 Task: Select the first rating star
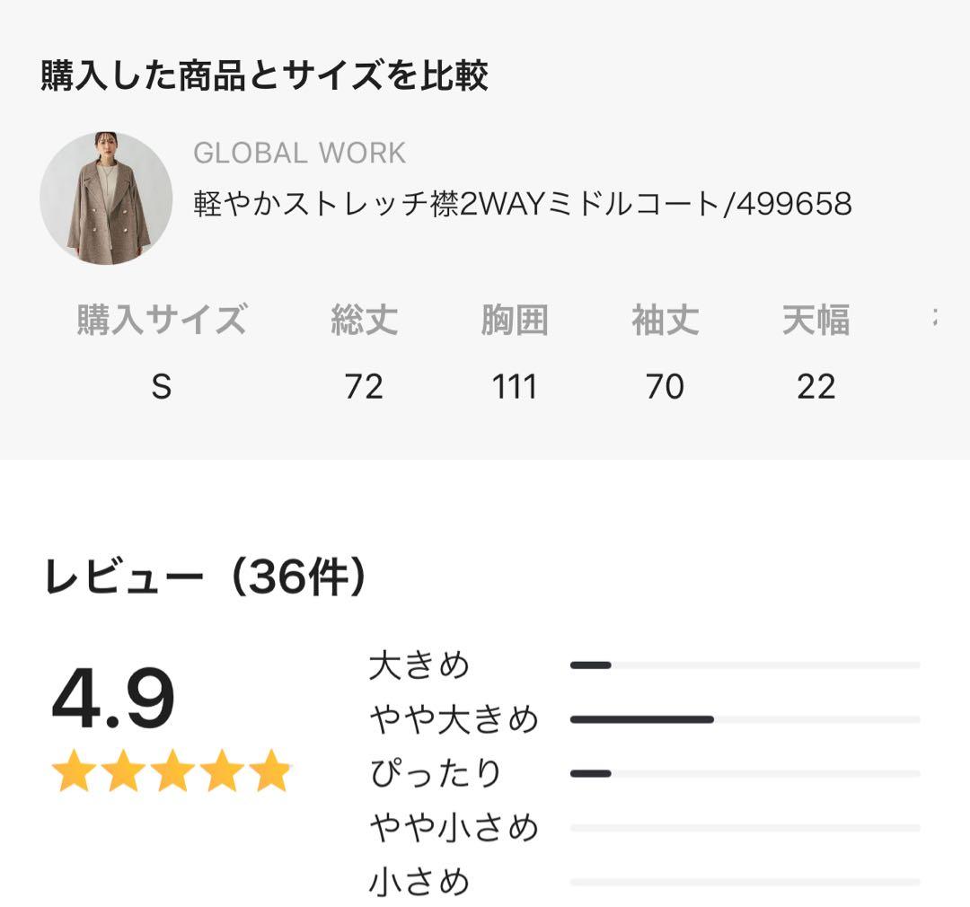[74, 771]
